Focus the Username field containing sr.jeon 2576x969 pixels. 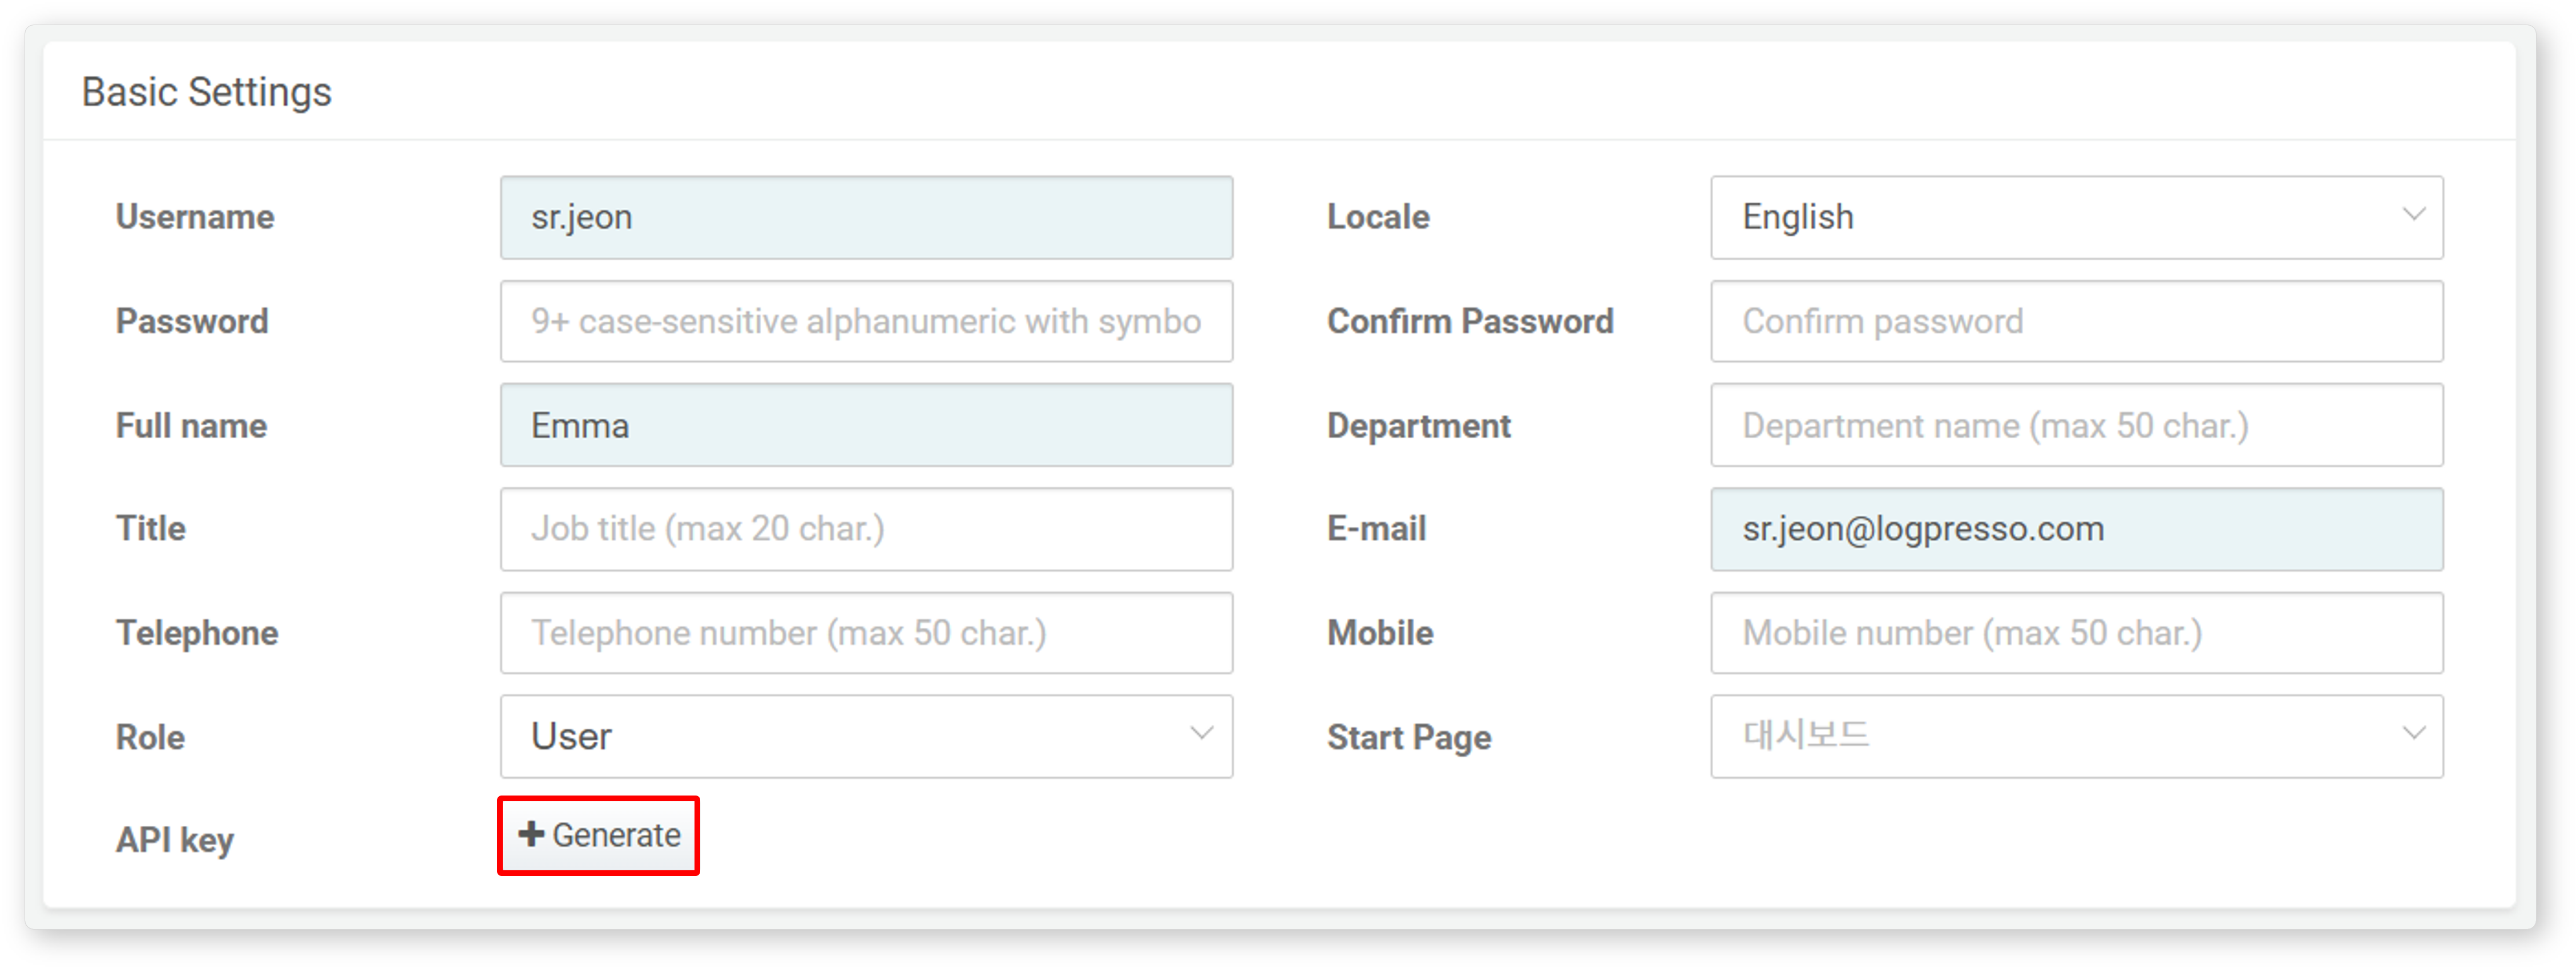coord(866,218)
